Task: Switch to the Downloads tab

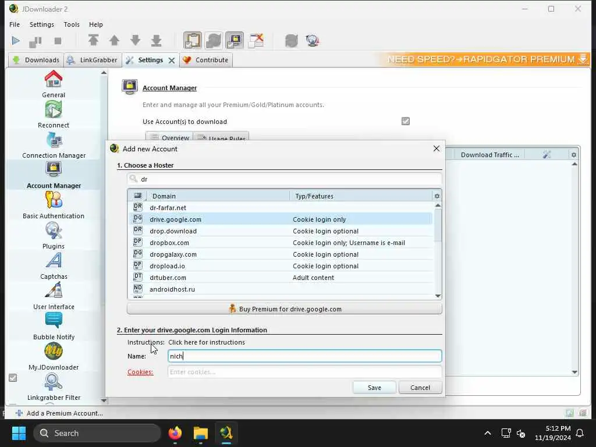Action: (36, 60)
